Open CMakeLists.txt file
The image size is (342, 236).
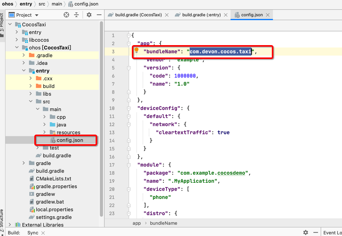(x=53, y=179)
